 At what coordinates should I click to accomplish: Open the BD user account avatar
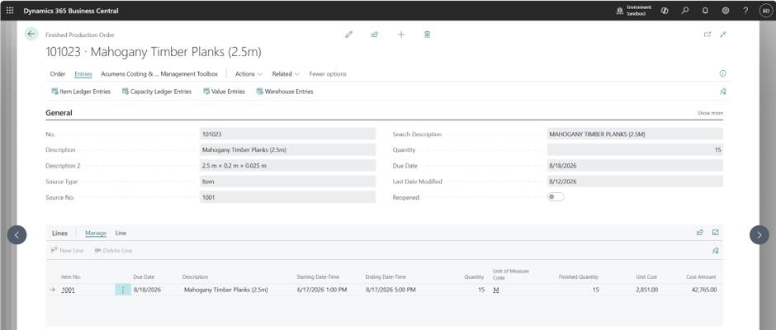(x=765, y=11)
